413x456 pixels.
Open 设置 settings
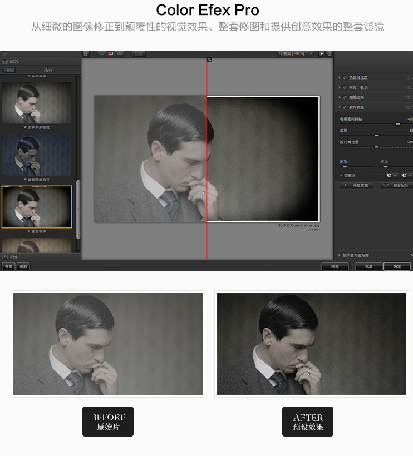click(23, 266)
